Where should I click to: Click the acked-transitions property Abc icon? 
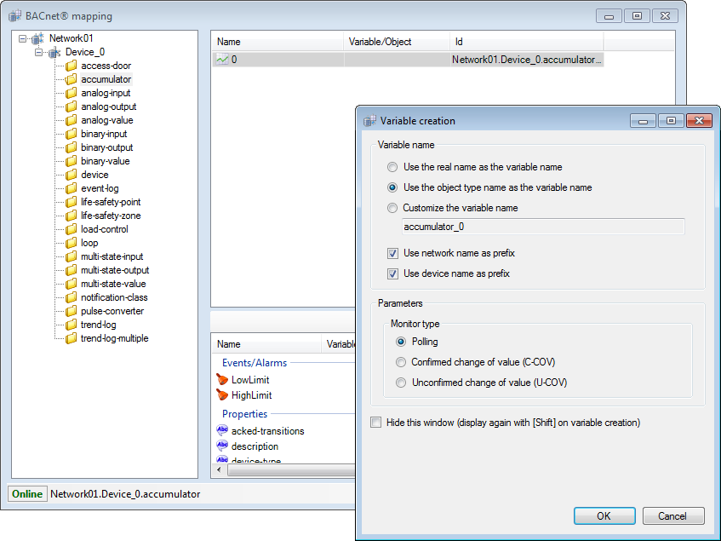222,430
